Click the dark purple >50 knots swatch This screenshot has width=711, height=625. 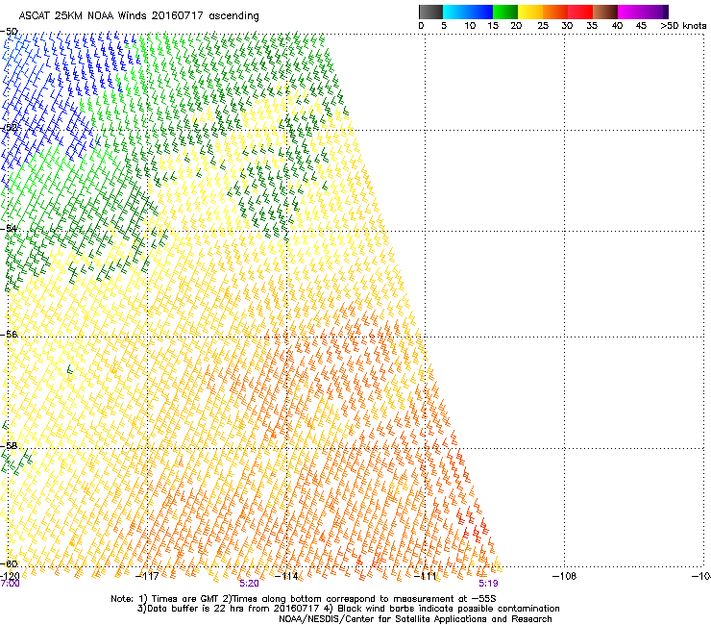point(666,12)
